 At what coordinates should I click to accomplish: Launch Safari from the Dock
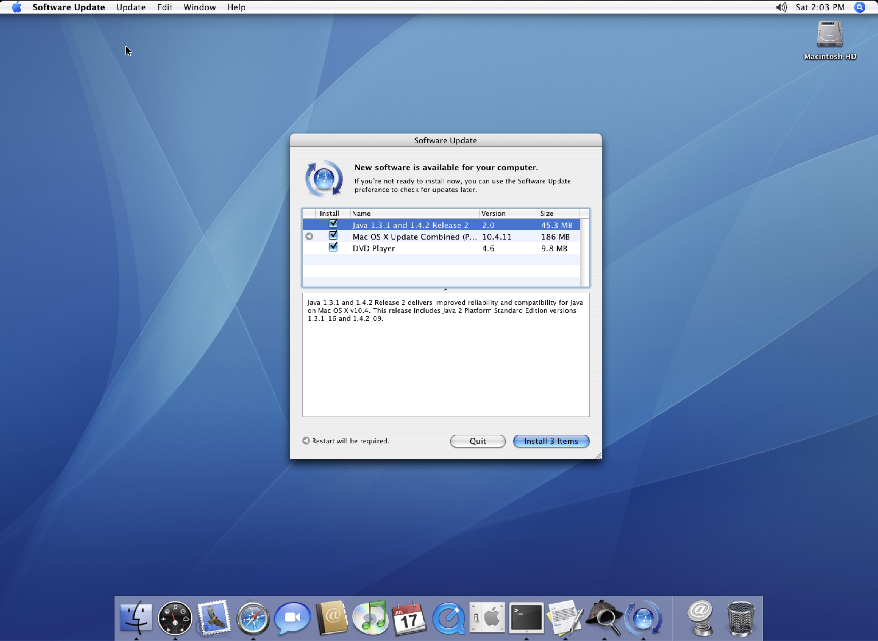253,617
